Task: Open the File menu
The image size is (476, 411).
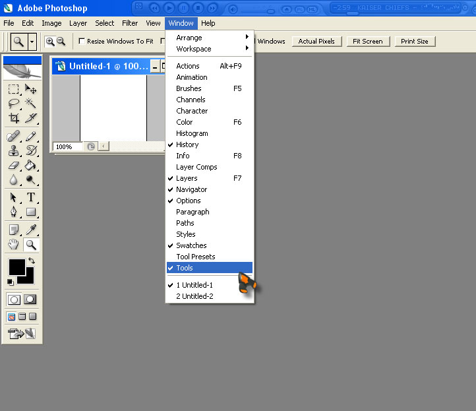Action: (x=9, y=23)
